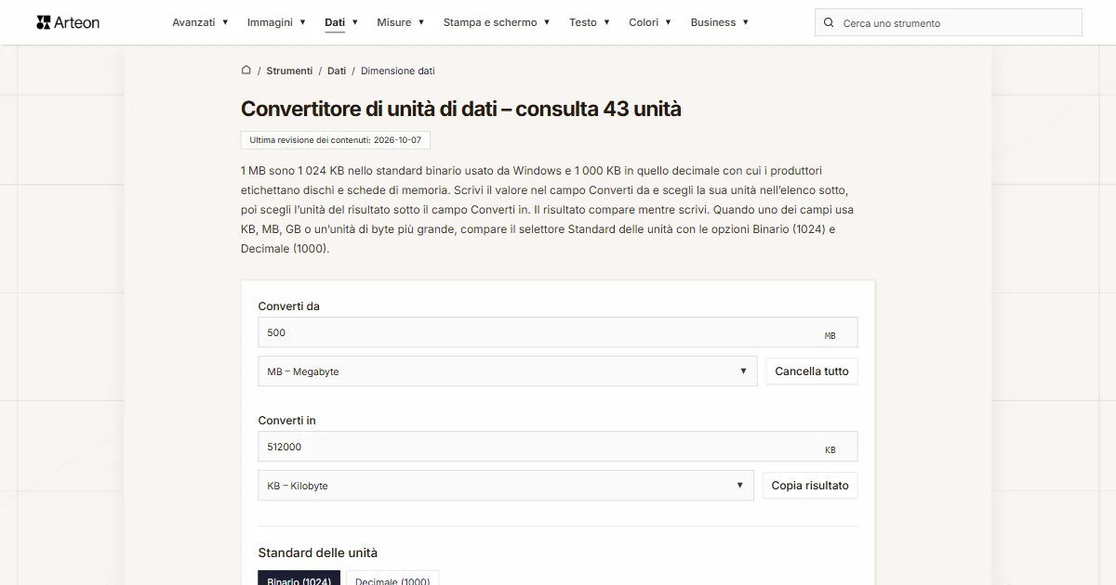Open the Dati menu
This screenshot has height=585, width=1116.
click(341, 22)
